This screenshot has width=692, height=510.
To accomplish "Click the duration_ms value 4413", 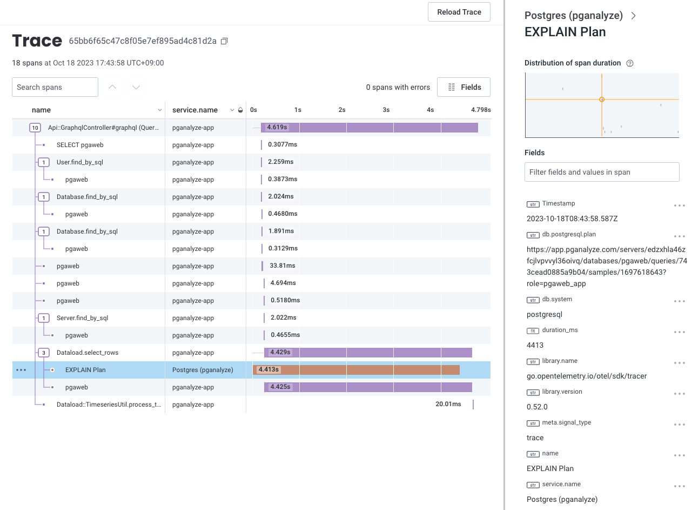I will [535, 345].
